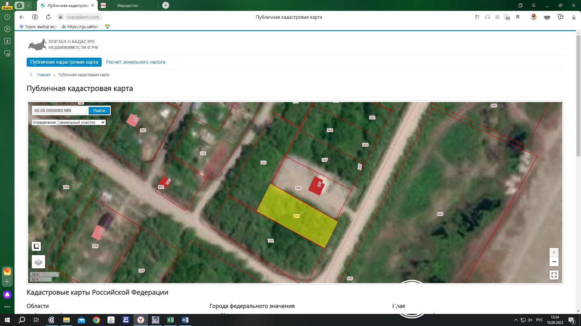This screenshot has width=581, height=326.
Task: Click the map measure tool icon
Action: tap(36, 246)
